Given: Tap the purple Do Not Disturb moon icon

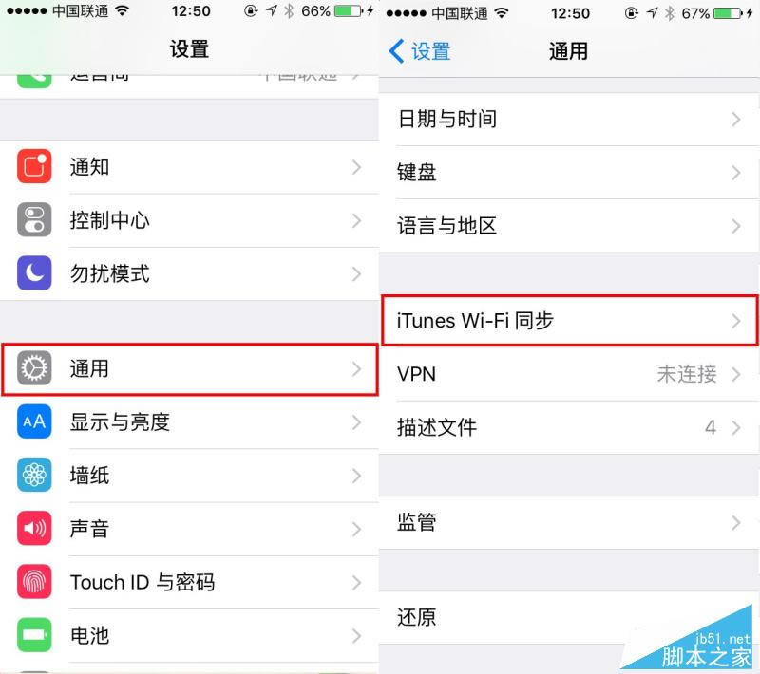Looking at the screenshot, I should click(x=34, y=273).
